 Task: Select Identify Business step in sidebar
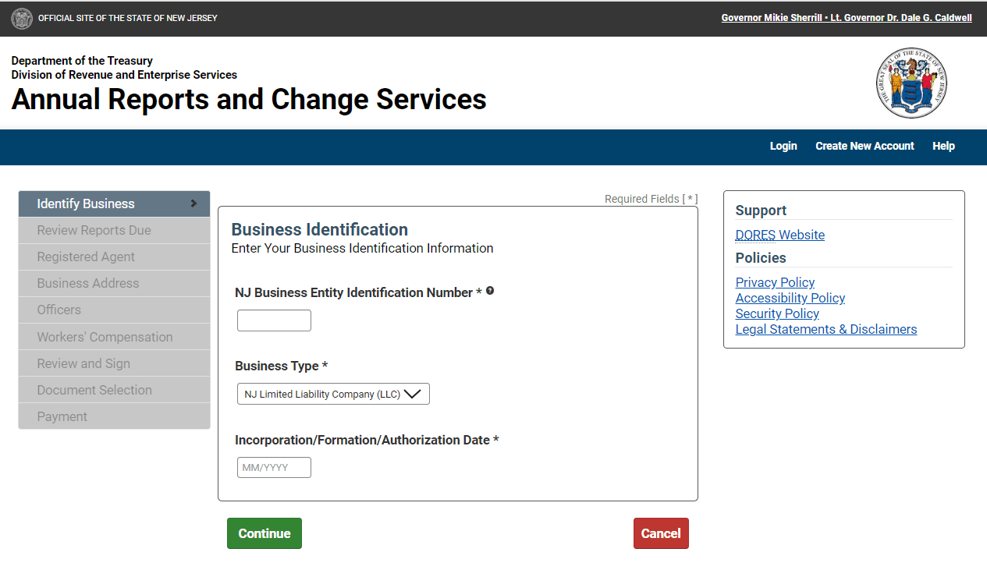click(x=114, y=204)
